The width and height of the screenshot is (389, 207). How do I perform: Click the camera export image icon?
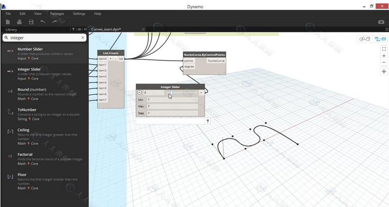(381, 22)
